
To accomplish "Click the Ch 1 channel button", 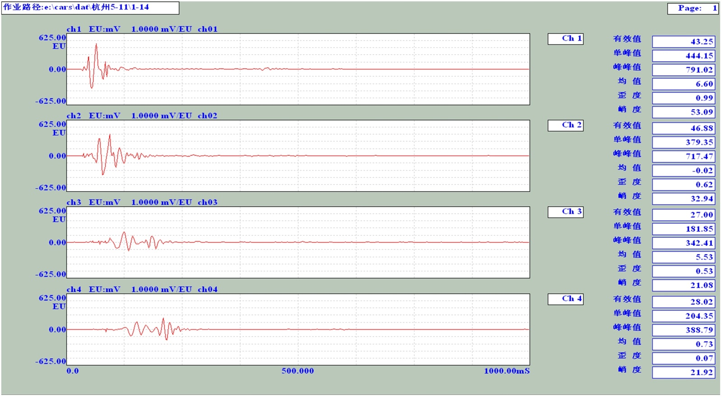I will [565, 39].
